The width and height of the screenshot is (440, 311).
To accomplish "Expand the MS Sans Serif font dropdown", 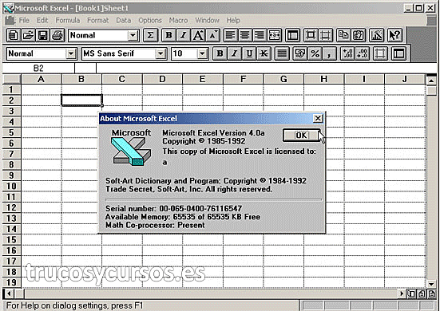I will click(x=161, y=53).
